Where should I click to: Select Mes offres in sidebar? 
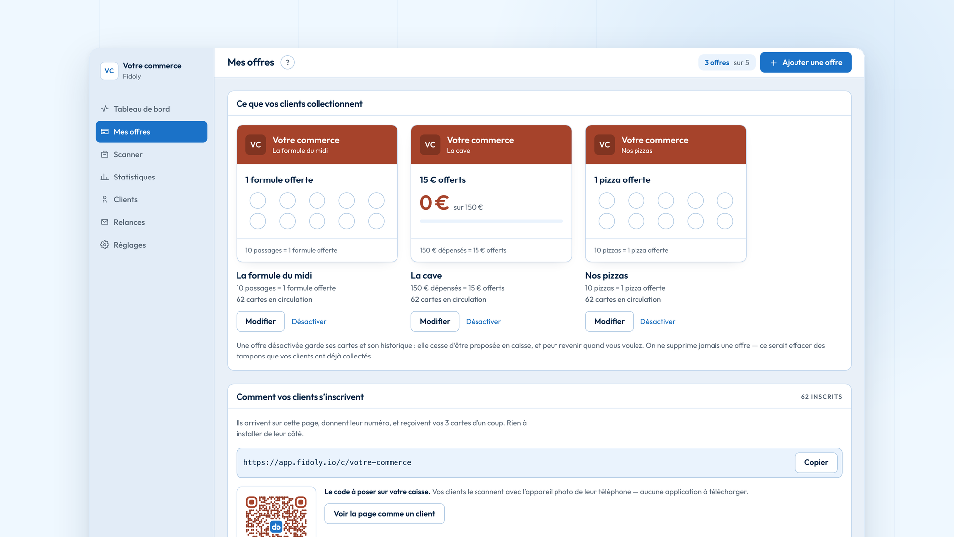[152, 132]
